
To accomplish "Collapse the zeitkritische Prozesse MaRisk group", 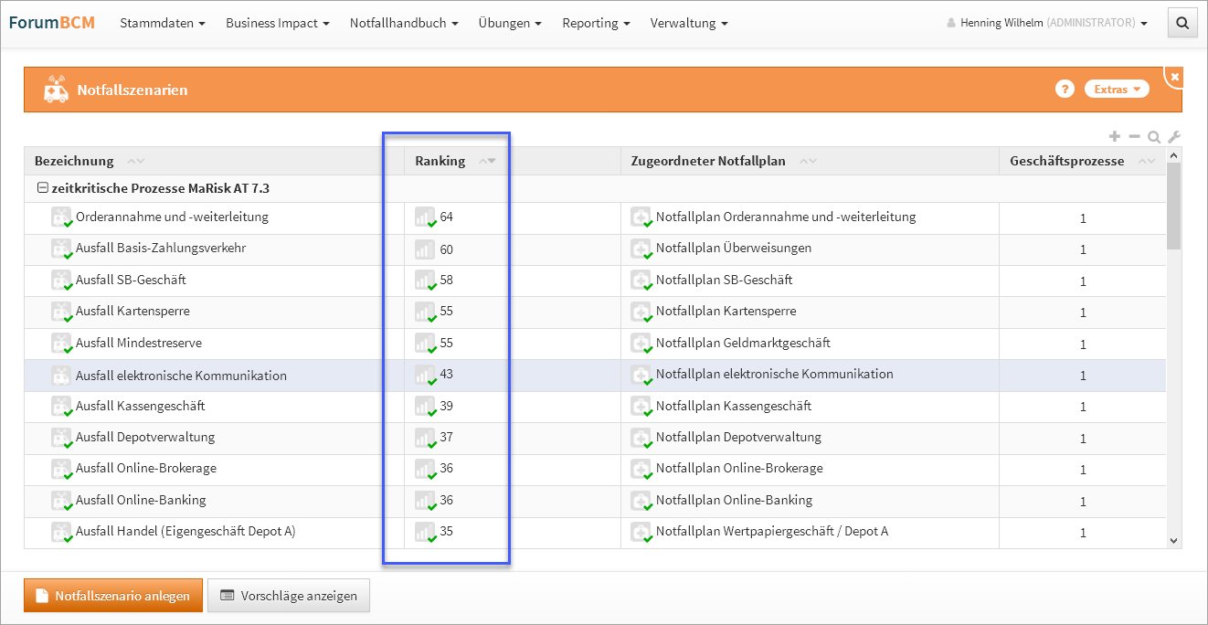I will click(42, 188).
